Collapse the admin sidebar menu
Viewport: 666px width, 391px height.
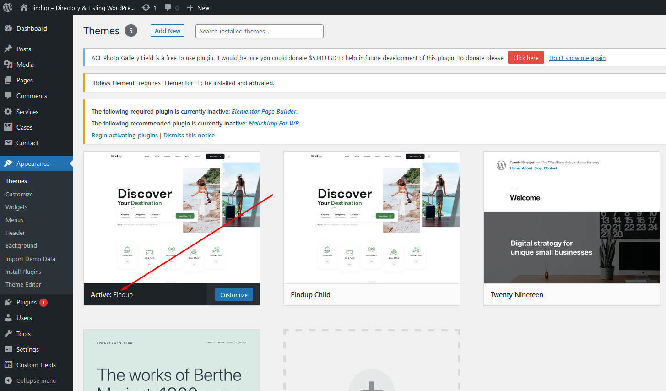tap(30, 380)
